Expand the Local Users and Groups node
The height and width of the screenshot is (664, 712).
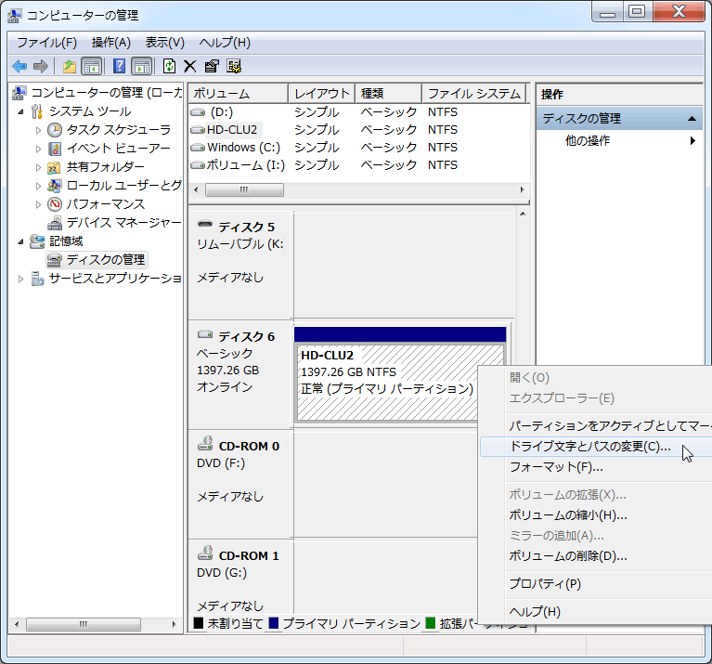pyautogui.click(x=38, y=187)
